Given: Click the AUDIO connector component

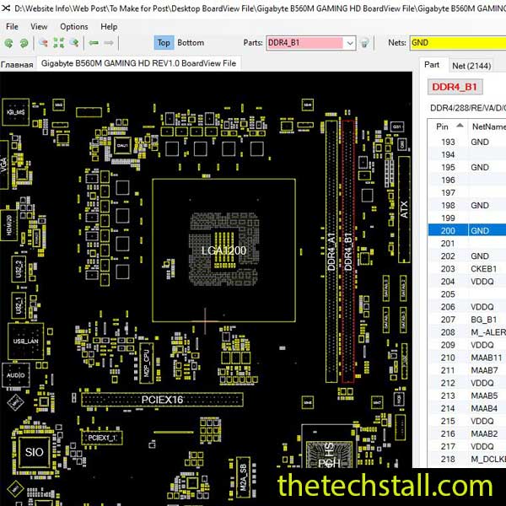Looking at the screenshot, I should (15, 375).
